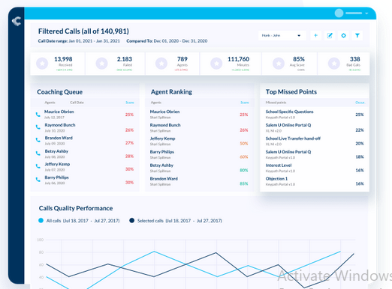The width and height of the screenshot is (392, 289).
Task: Expand the user profile arrow at top right
Action: click(x=366, y=13)
